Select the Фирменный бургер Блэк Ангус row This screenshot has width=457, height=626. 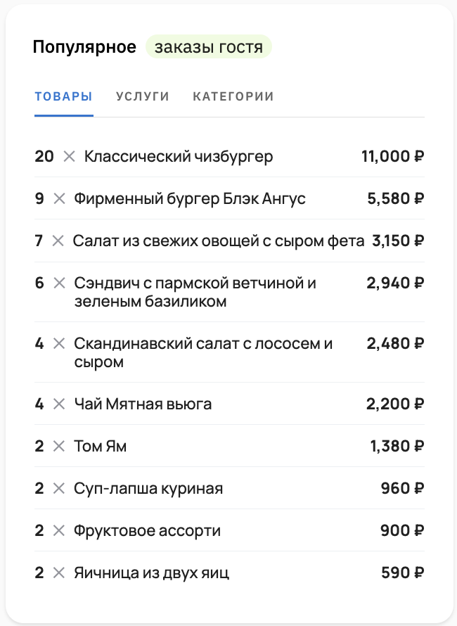point(190,198)
